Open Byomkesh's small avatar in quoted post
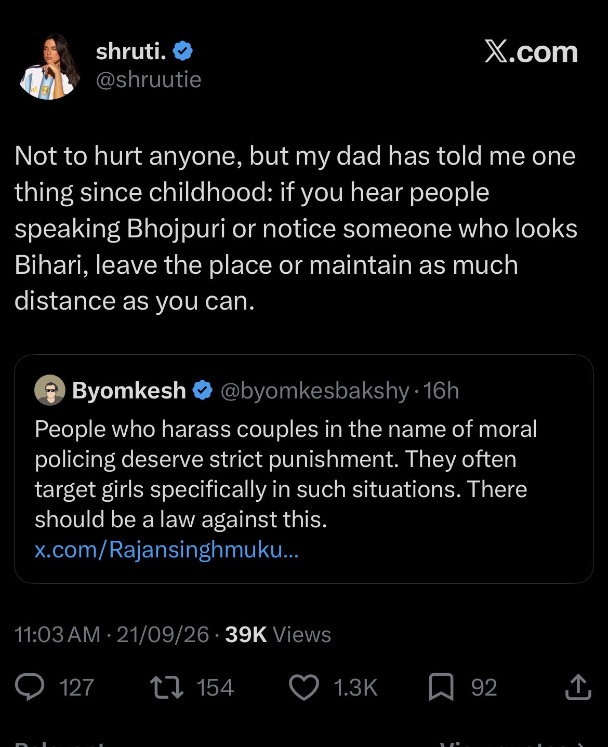The image size is (608, 747). (x=49, y=390)
